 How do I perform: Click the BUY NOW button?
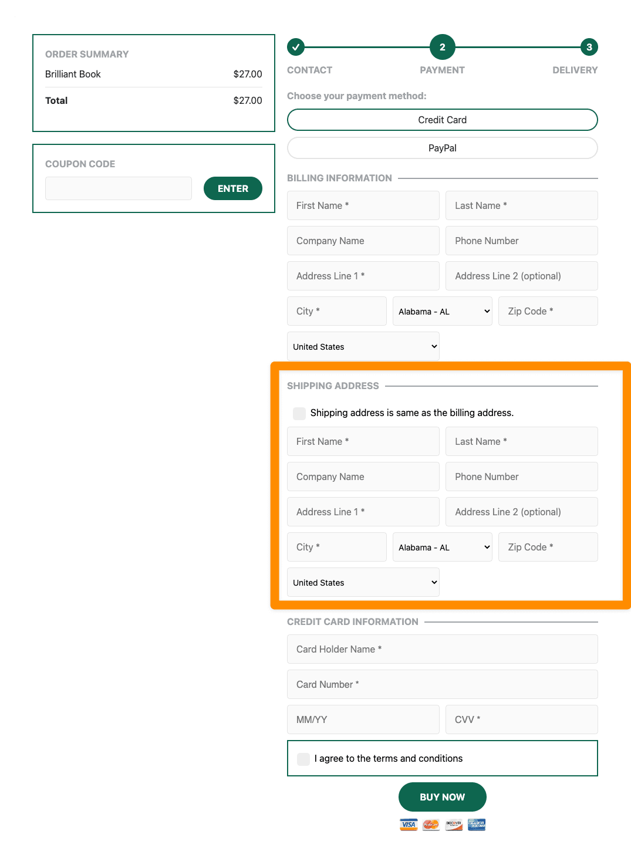click(442, 797)
